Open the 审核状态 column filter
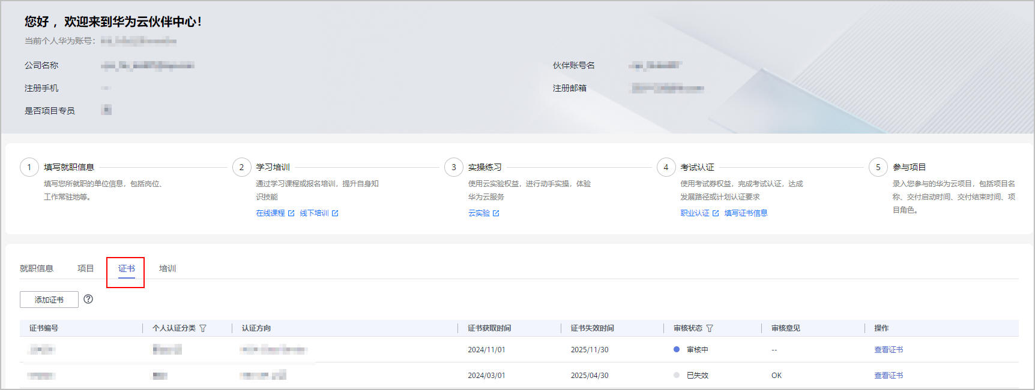The image size is (1035, 390). (x=710, y=328)
